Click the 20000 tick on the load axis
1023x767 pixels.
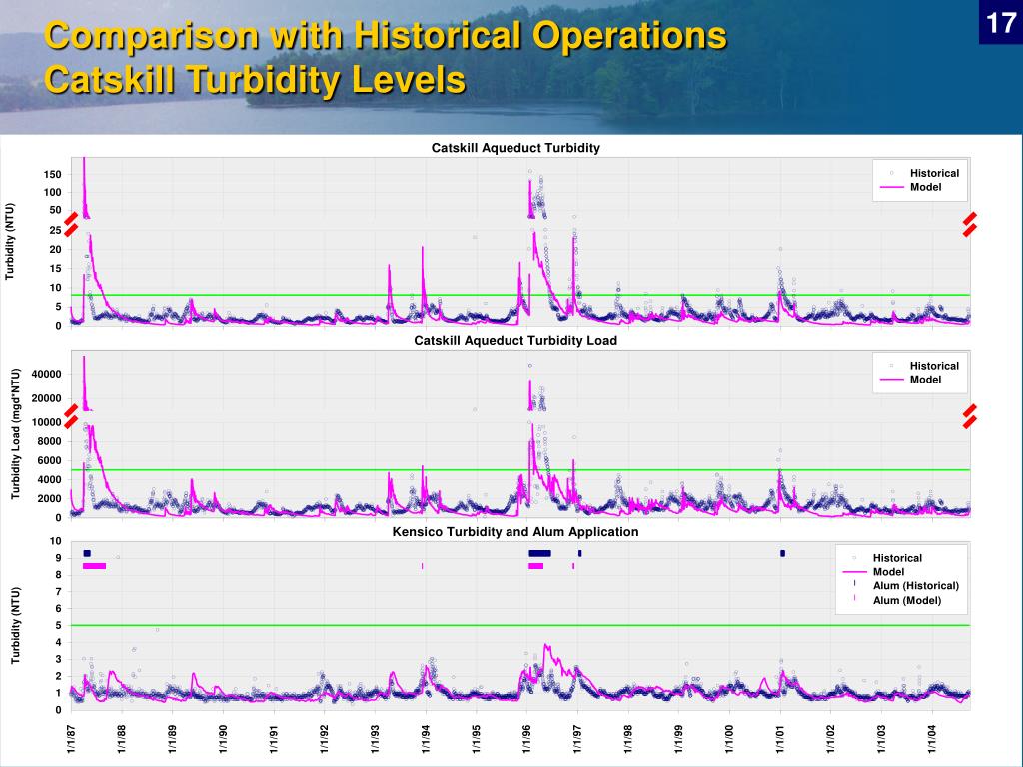[x=46, y=398]
